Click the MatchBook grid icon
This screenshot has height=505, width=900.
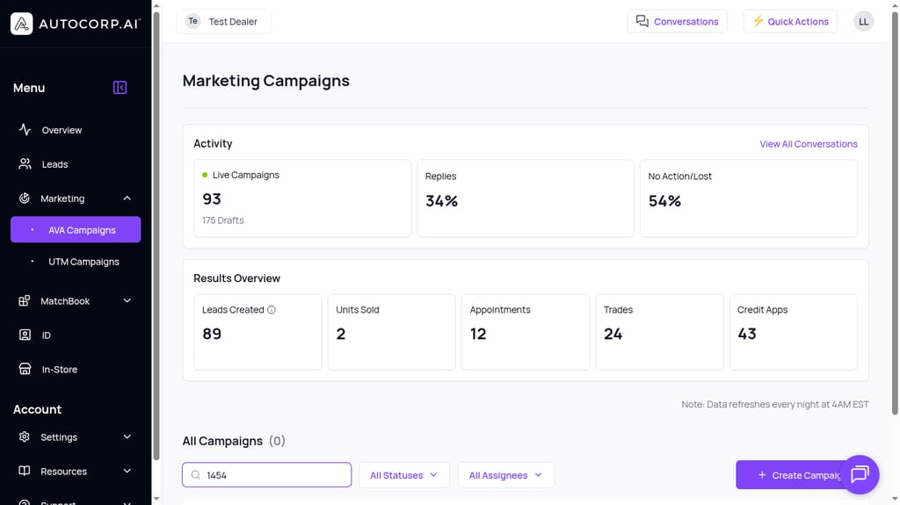coord(24,300)
